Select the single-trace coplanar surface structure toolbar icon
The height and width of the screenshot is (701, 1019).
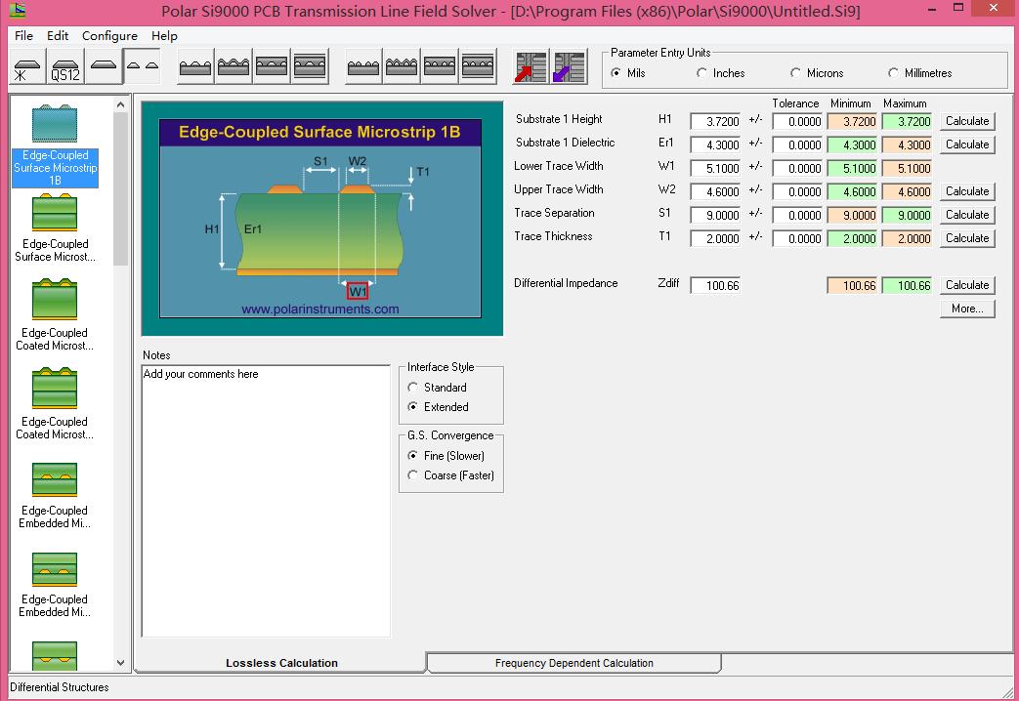195,67
